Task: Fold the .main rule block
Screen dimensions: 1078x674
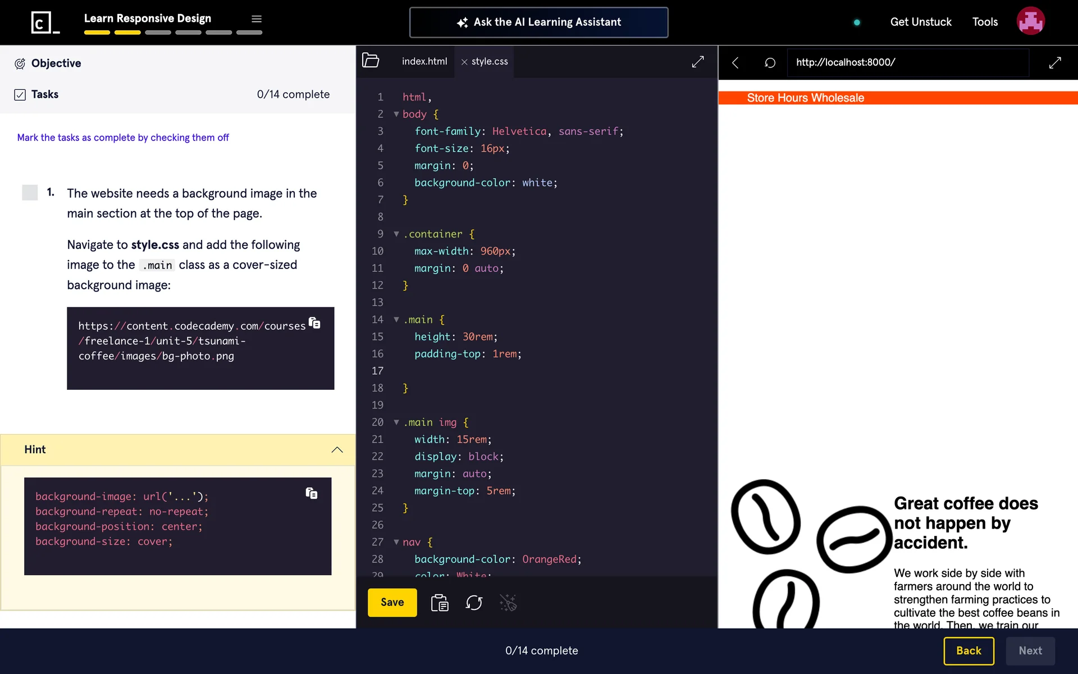Action: tap(396, 320)
